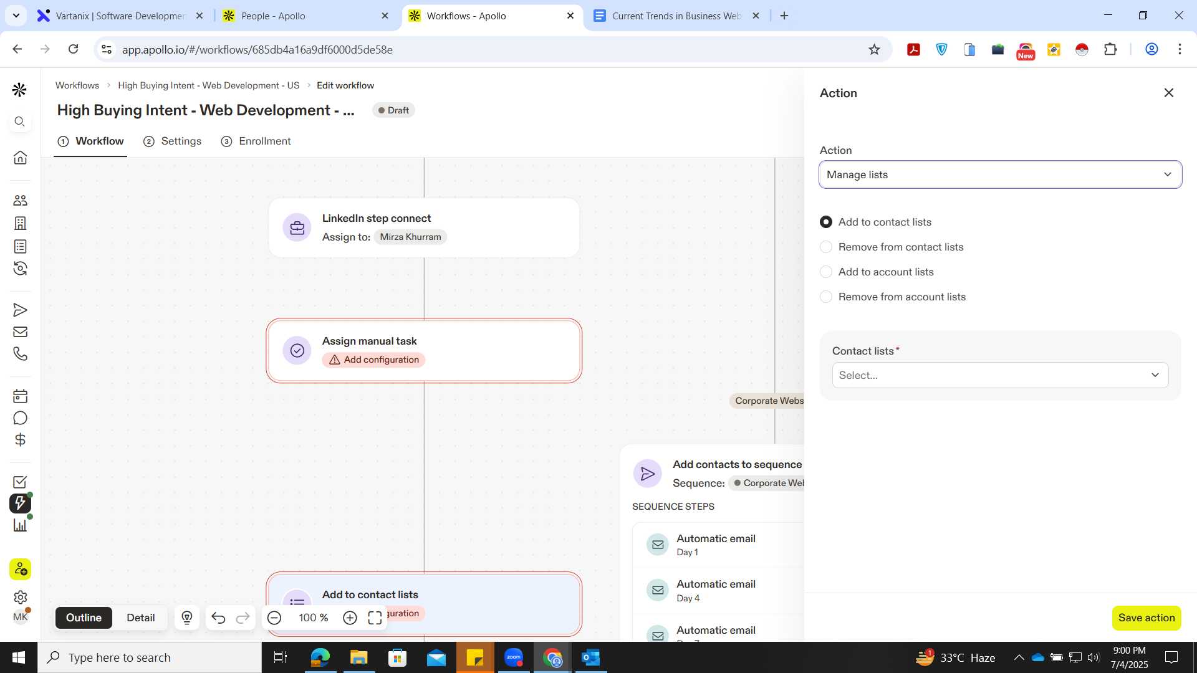Select the Assign manual task card

point(424,351)
